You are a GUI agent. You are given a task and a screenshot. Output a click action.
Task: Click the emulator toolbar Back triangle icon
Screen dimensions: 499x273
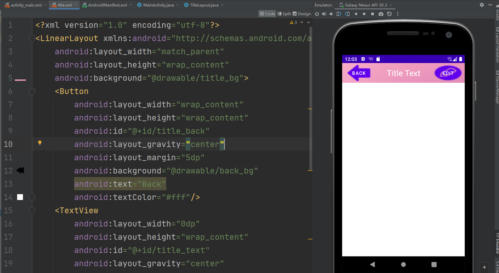(356, 14)
